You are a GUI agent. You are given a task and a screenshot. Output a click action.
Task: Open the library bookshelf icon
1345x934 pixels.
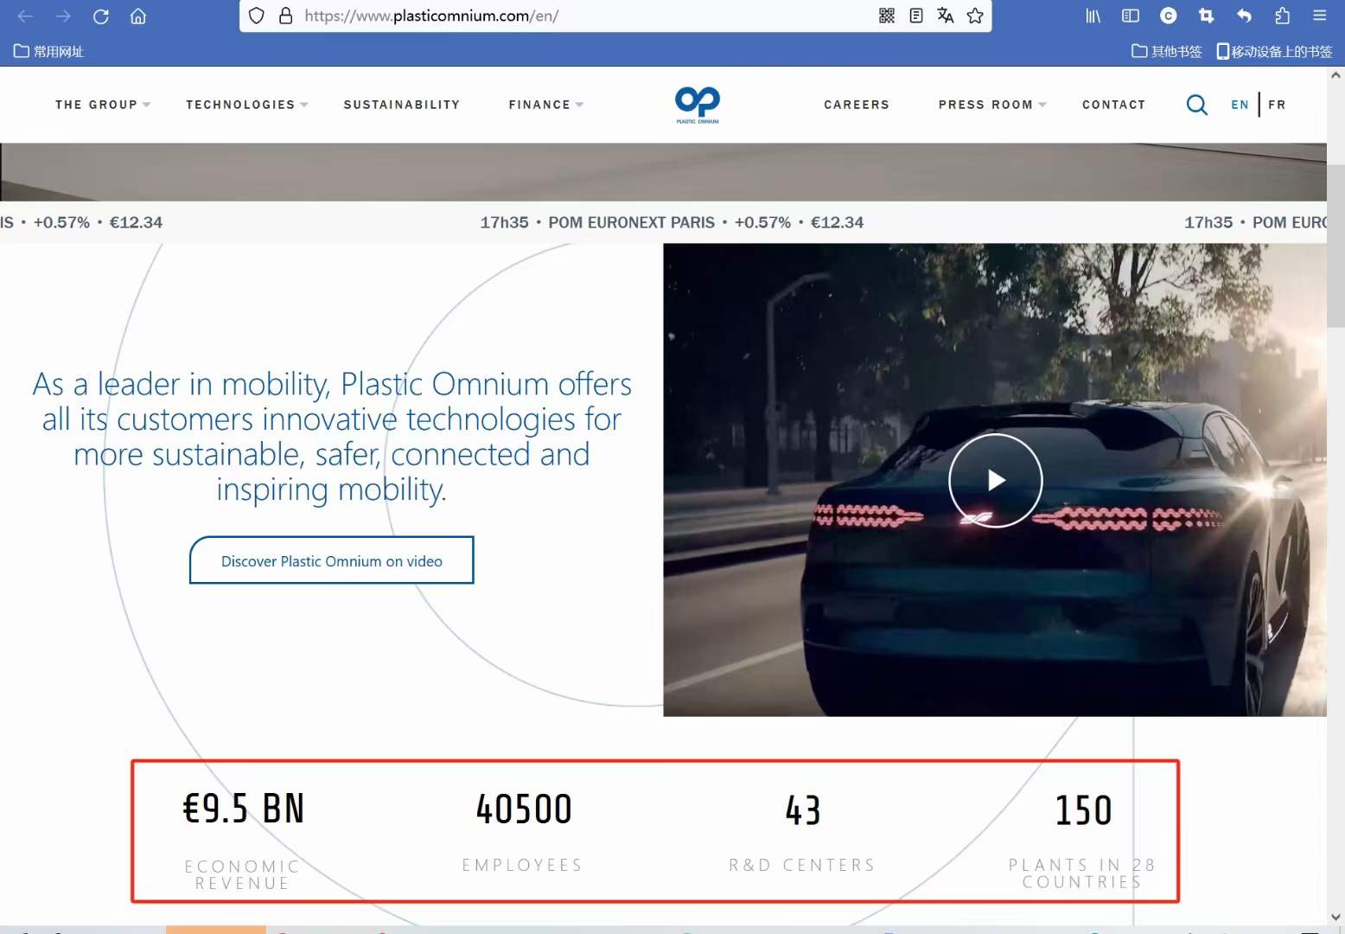point(1093,16)
